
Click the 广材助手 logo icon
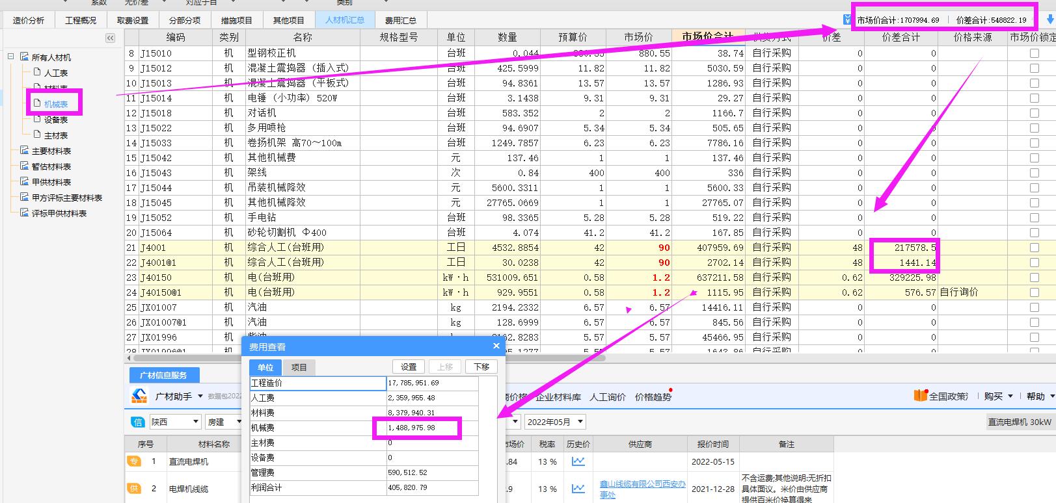pyautogui.click(x=139, y=396)
